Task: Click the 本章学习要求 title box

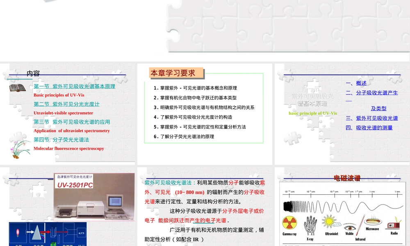Action: click(x=176, y=73)
